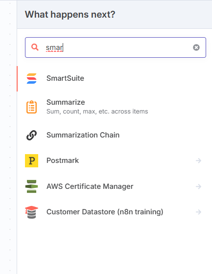This screenshot has width=212, height=274.
Task: Select the Summarize node label
Action: pos(66,102)
